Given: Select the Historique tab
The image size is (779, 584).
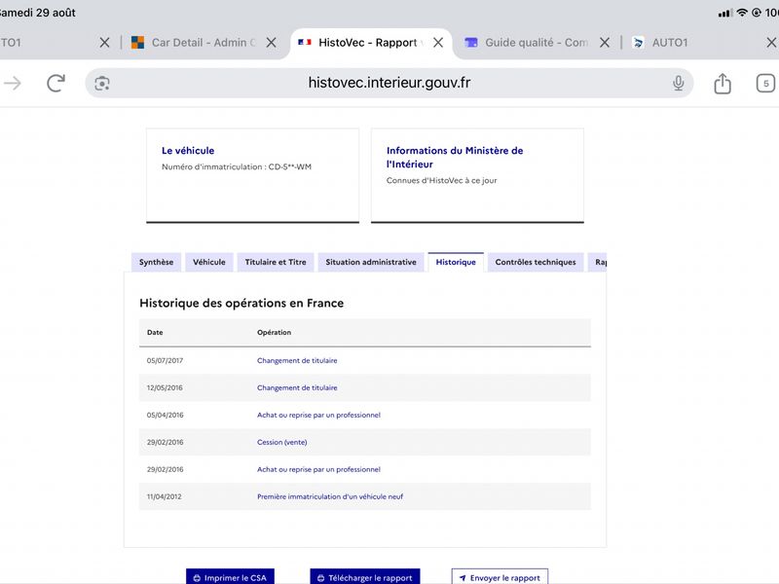Looking at the screenshot, I should 456,262.
